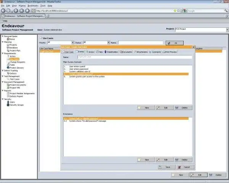Switch to the Comments tab
The height and width of the screenshot is (183, 229).
pyautogui.click(x=155, y=52)
